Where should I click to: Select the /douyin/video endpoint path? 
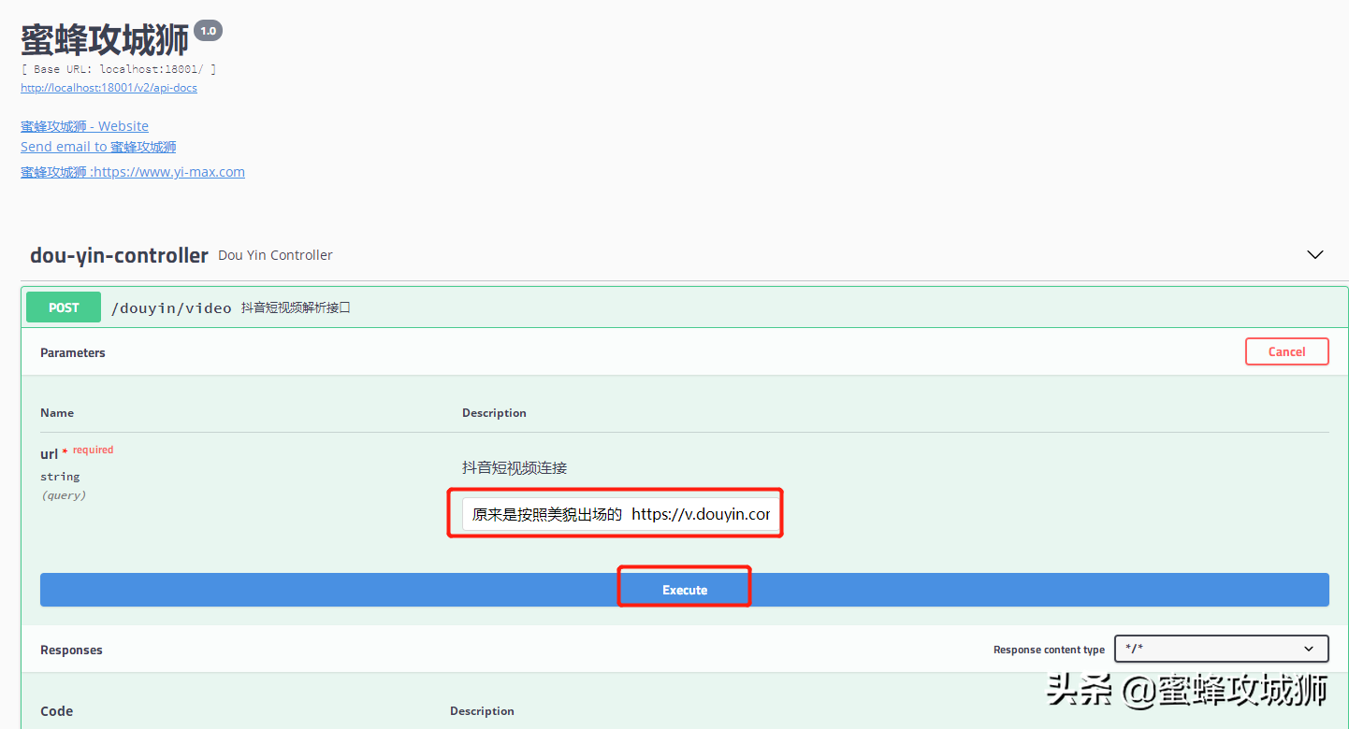tap(171, 307)
